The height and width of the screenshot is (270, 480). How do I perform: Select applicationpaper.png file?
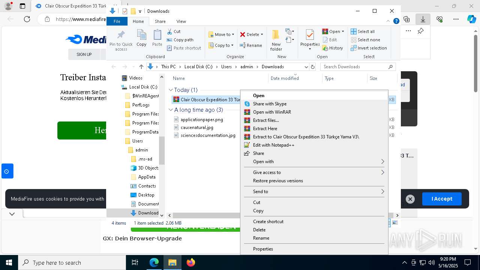tap(202, 120)
